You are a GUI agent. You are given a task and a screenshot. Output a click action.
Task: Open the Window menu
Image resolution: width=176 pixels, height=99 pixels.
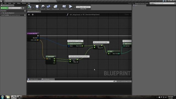pos(24,3)
